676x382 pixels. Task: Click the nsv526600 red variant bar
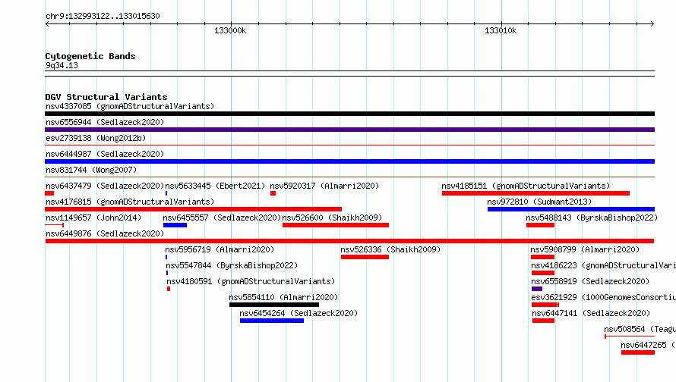point(336,225)
